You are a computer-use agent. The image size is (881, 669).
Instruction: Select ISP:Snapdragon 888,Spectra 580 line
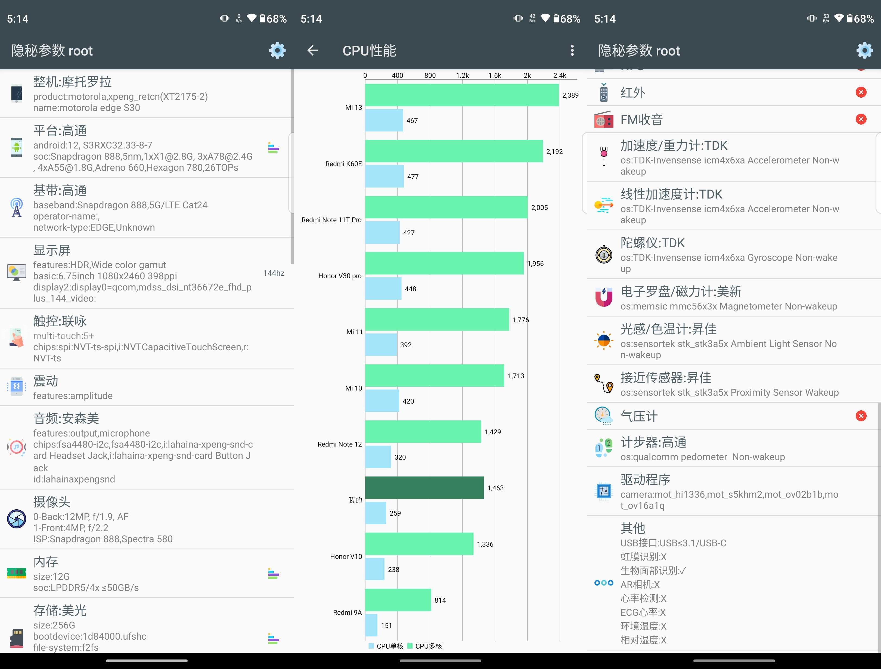coord(103,539)
